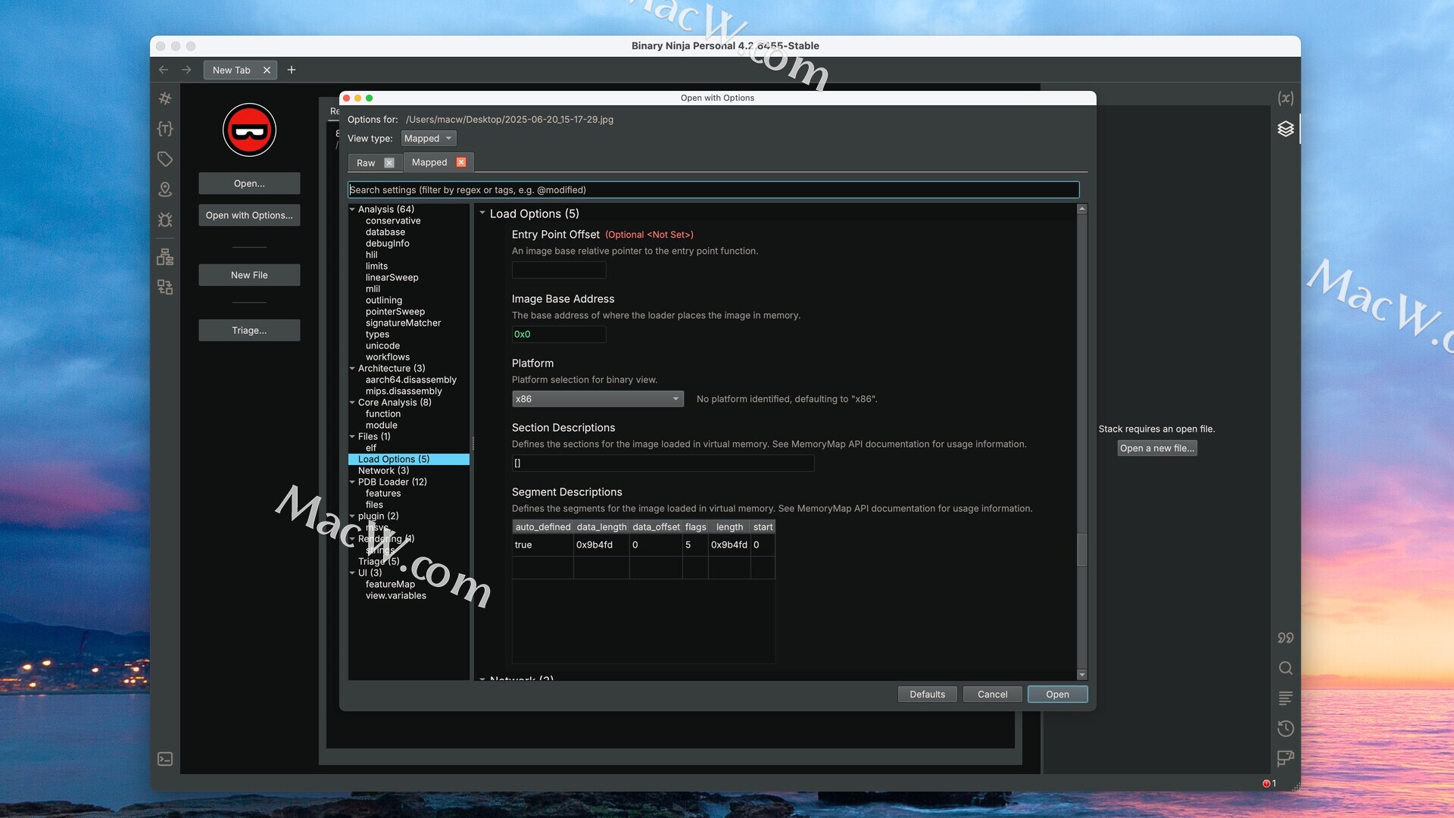Image resolution: width=1454 pixels, height=818 pixels.
Task: Open the Variables panel icon
Action: (x=1285, y=98)
